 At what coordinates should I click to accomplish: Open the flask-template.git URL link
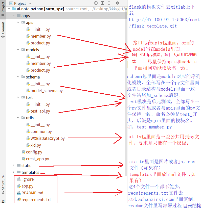click(164, 23)
